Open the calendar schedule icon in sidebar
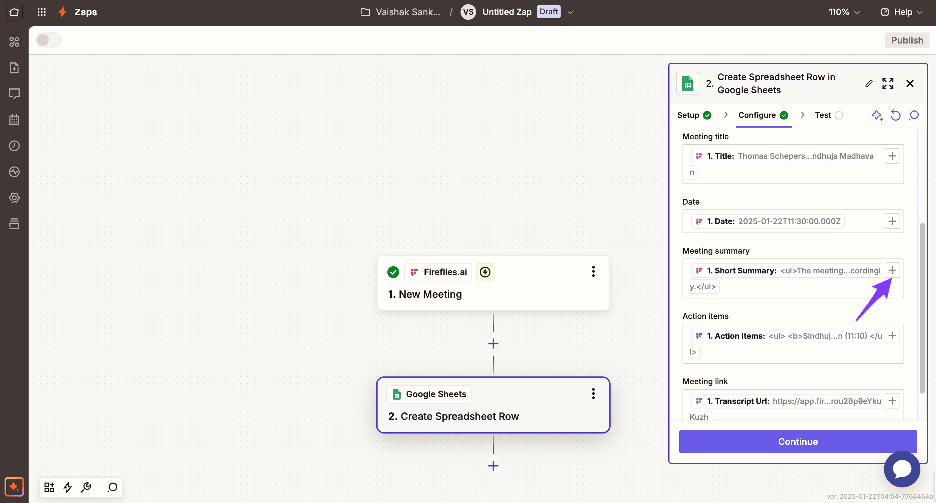 click(x=14, y=119)
